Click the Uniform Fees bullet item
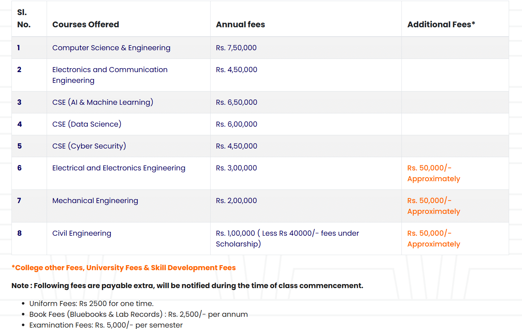The height and width of the screenshot is (329, 522). pos(91,304)
